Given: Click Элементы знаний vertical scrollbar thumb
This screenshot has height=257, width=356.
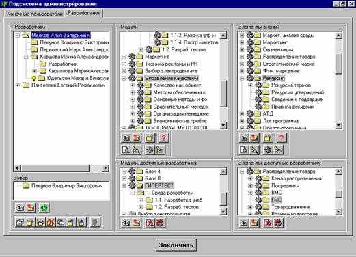Looking at the screenshot, I should [339, 64].
